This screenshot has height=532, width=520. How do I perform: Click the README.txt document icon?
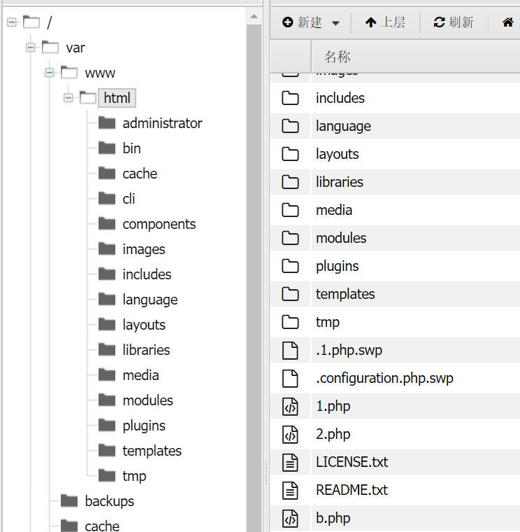click(290, 490)
